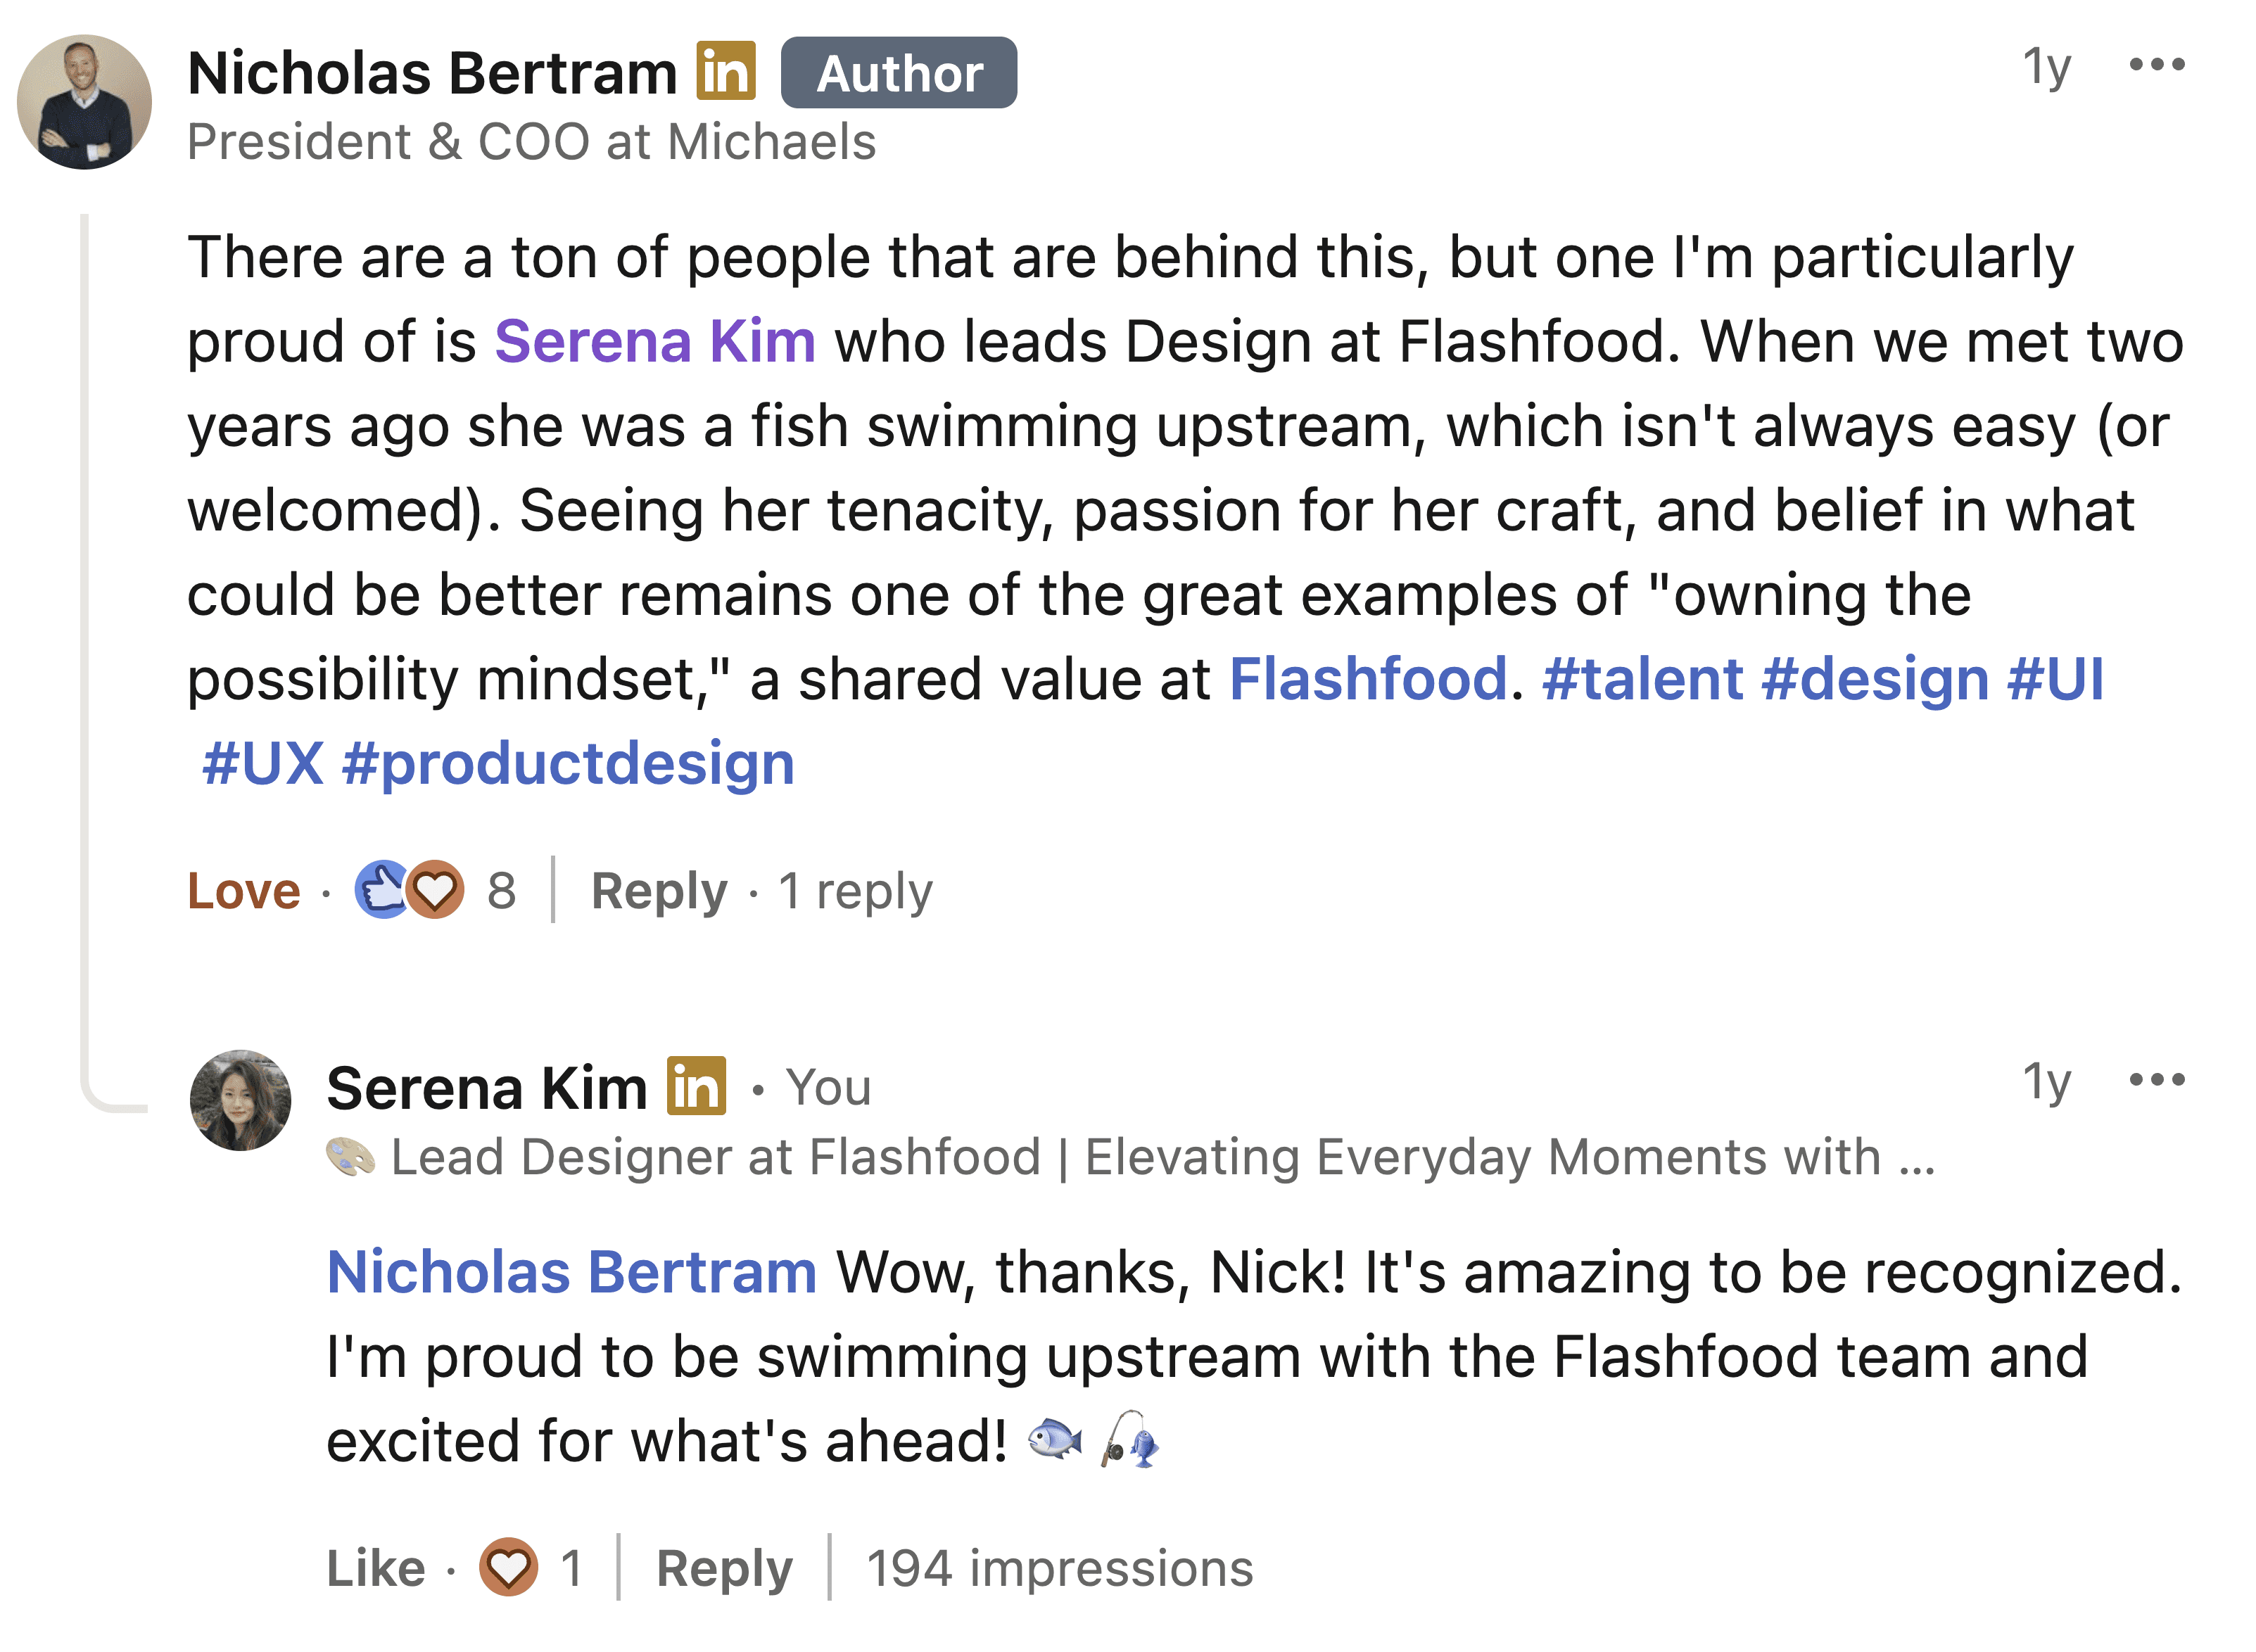The image size is (2256, 1652).
Task: Click the LinkedIn badge beside Nicholas Bertram
Action: tap(726, 71)
